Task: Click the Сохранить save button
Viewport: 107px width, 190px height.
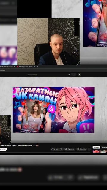Action: pos(81,149)
